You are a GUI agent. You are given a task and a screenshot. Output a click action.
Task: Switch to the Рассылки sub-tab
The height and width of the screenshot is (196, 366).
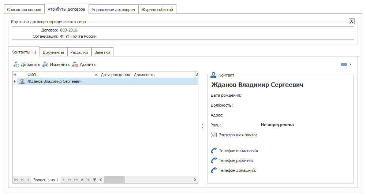pos(79,52)
